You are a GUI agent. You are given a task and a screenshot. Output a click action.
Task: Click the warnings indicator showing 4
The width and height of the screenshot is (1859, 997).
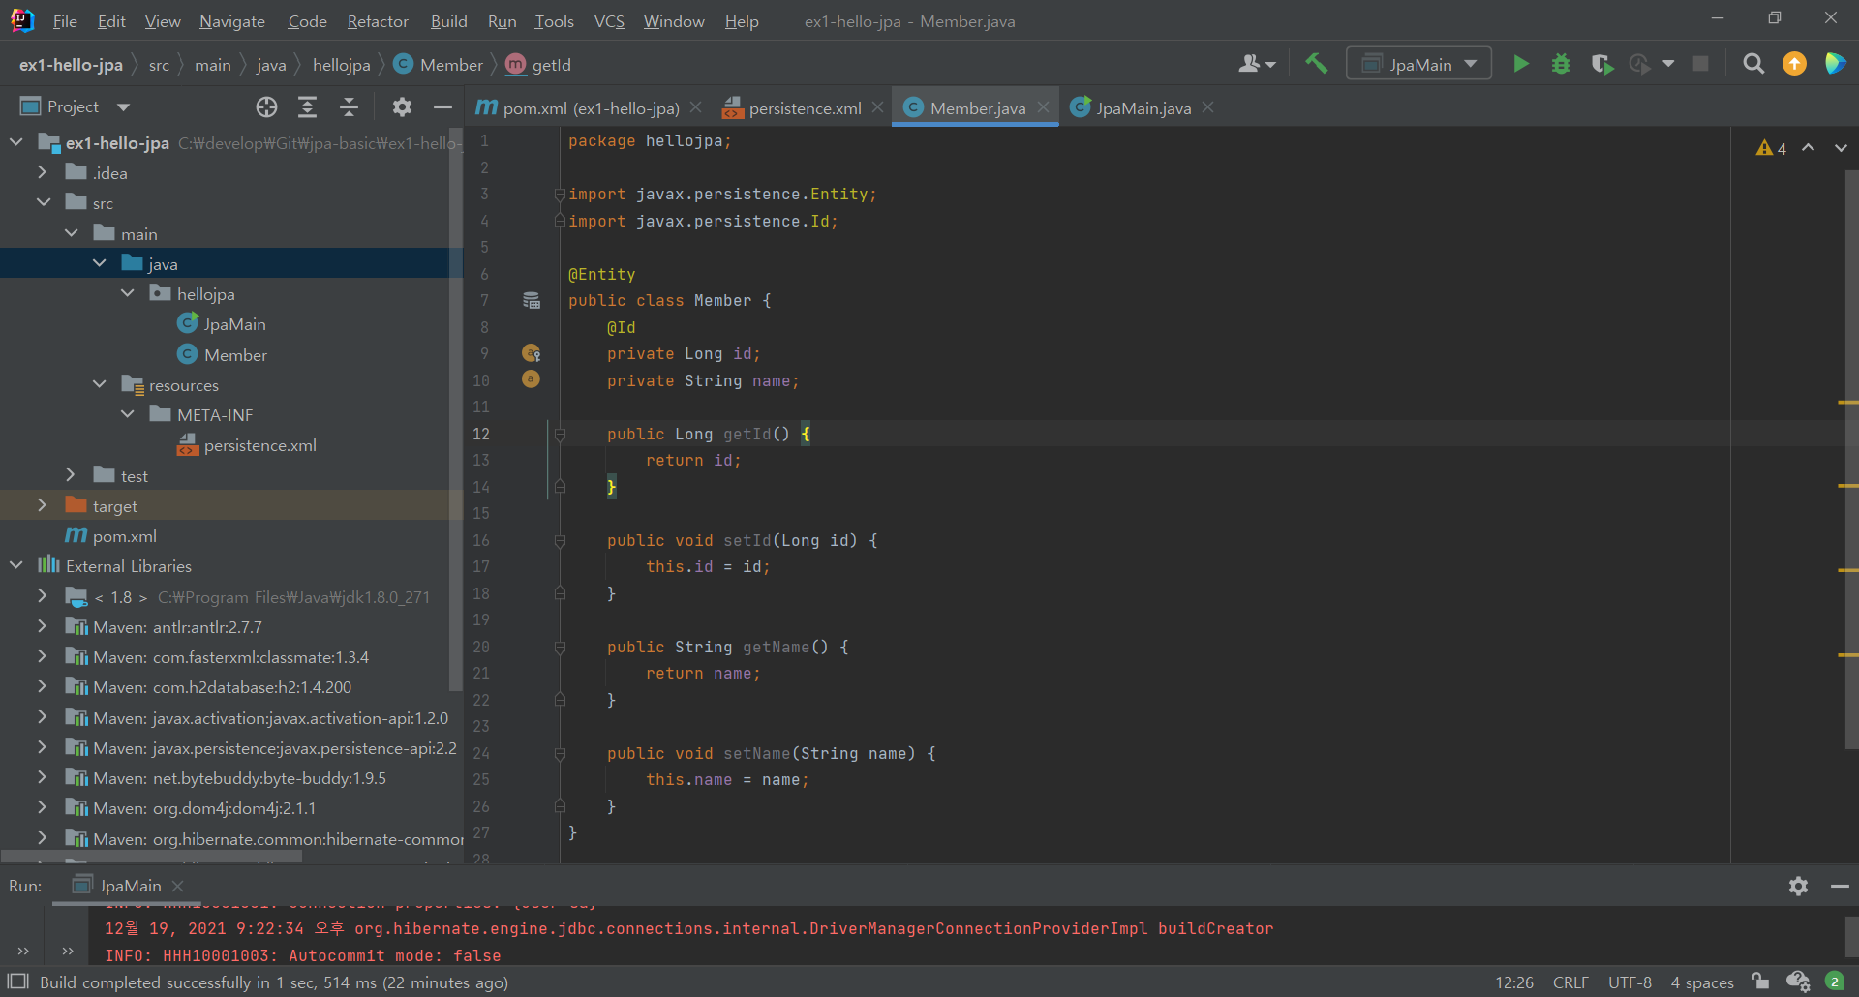1771,148
